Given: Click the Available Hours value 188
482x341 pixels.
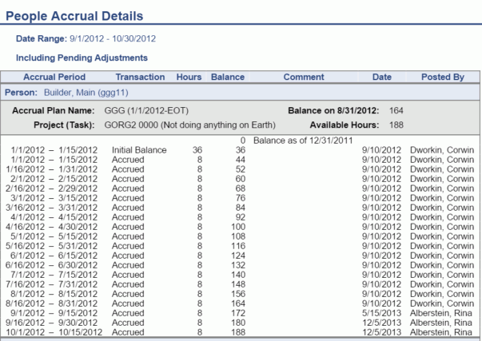Looking at the screenshot, I should (397, 125).
